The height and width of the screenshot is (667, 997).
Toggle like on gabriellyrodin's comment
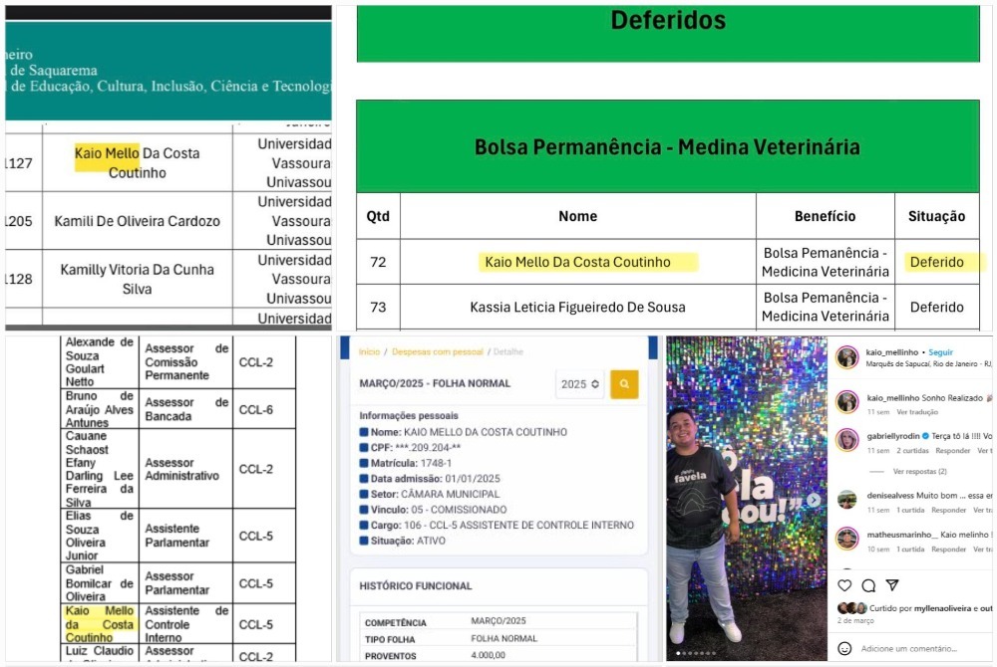(x=990, y=436)
